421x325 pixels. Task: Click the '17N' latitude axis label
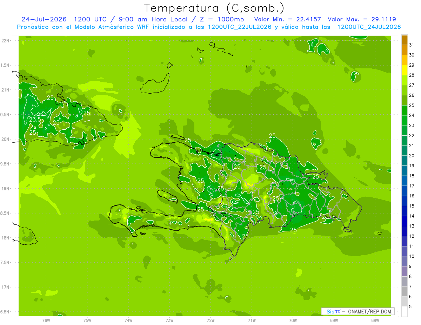pyautogui.click(x=6, y=287)
